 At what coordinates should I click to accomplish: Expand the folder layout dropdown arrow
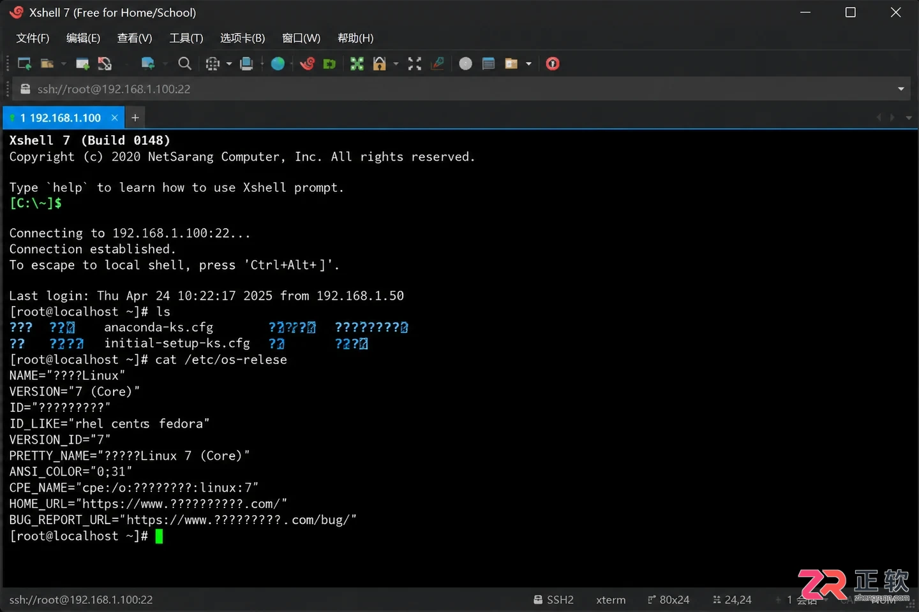pos(528,64)
